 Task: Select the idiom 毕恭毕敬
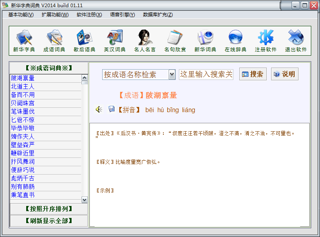(45, 128)
